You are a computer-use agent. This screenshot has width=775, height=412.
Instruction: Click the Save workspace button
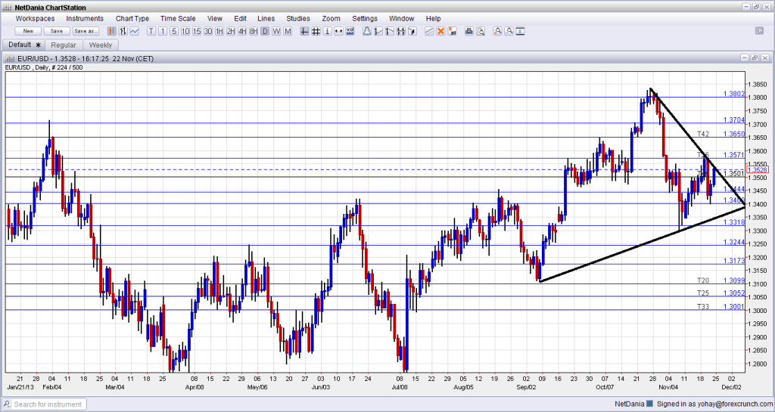(x=57, y=31)
